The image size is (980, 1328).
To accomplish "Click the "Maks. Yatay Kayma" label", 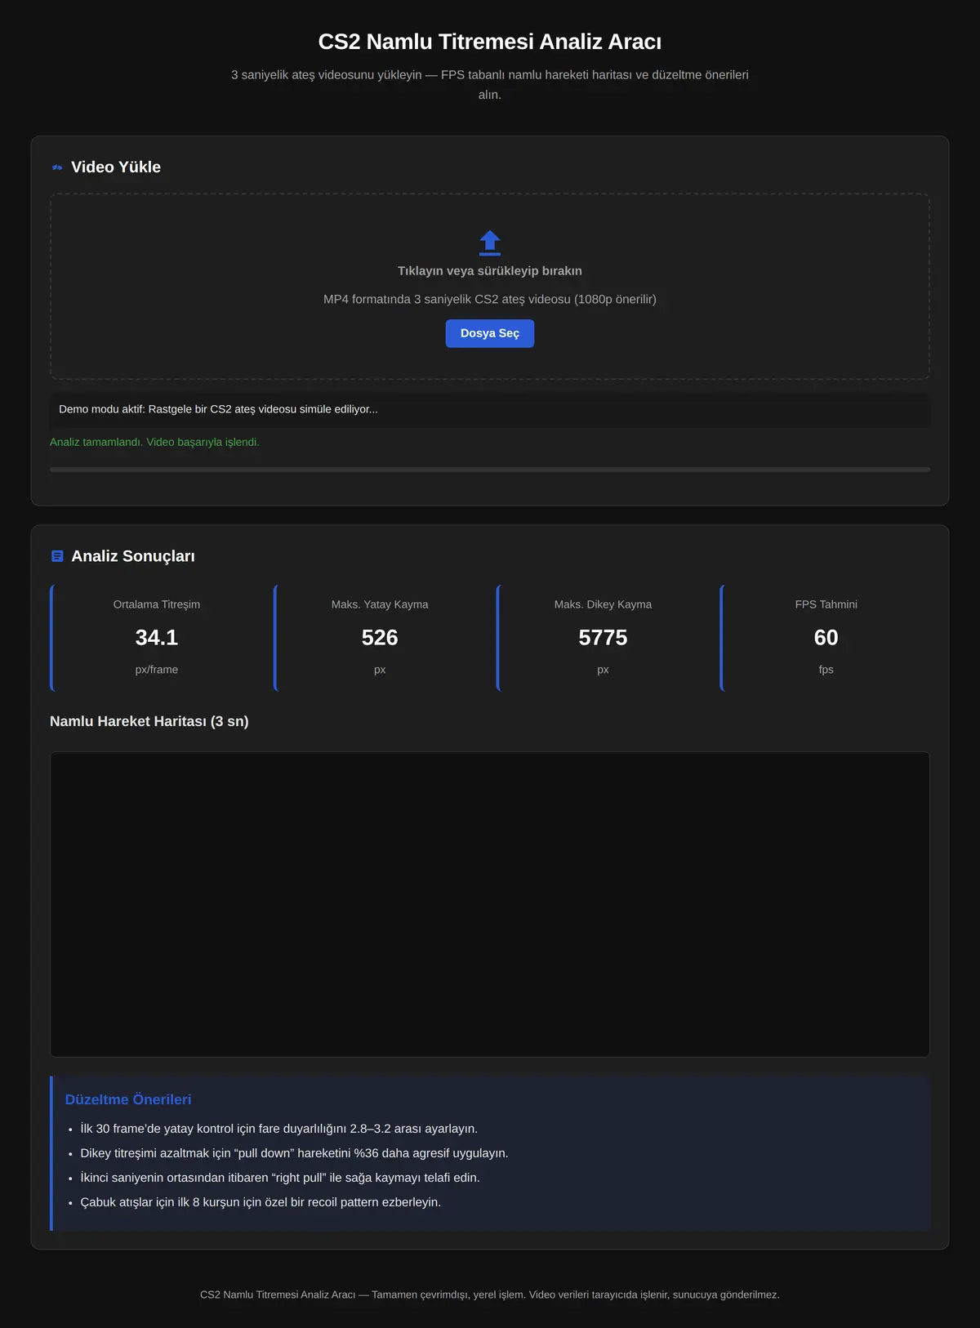I will click(x=380, y=604).
